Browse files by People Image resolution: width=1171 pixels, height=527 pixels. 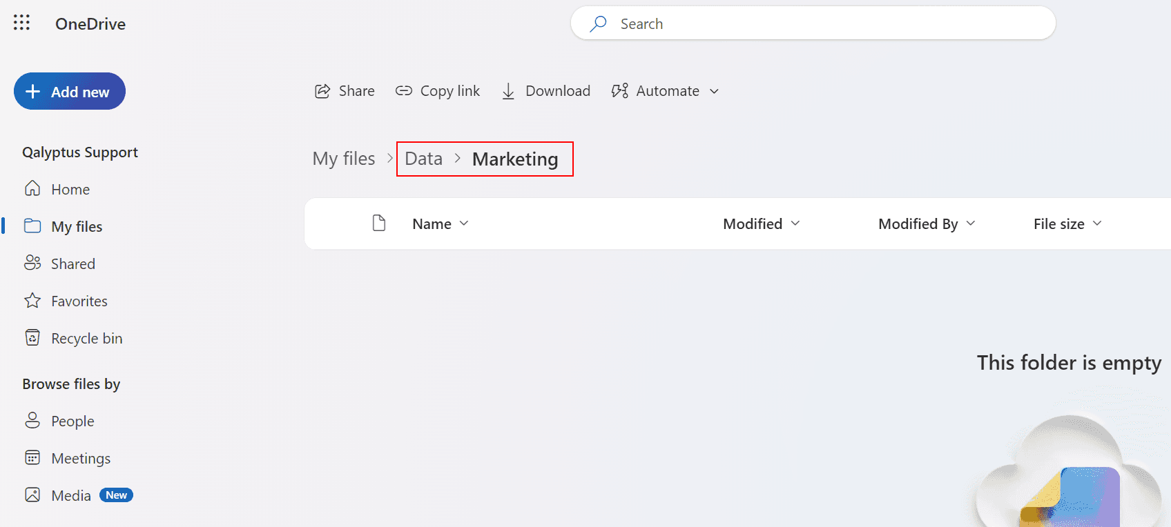pos(59,421)
